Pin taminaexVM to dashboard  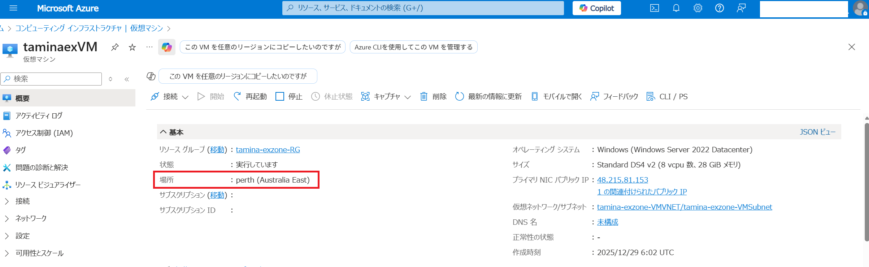click(x=115, y=47)
